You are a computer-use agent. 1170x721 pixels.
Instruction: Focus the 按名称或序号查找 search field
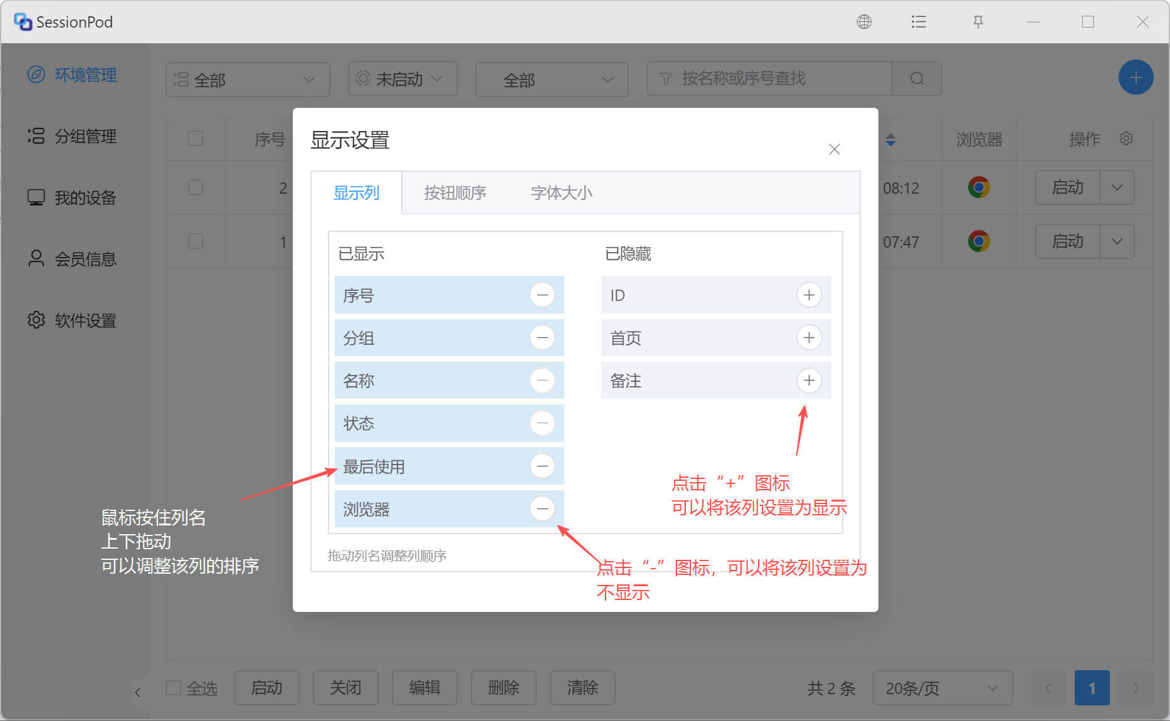[x=769, y=78]
